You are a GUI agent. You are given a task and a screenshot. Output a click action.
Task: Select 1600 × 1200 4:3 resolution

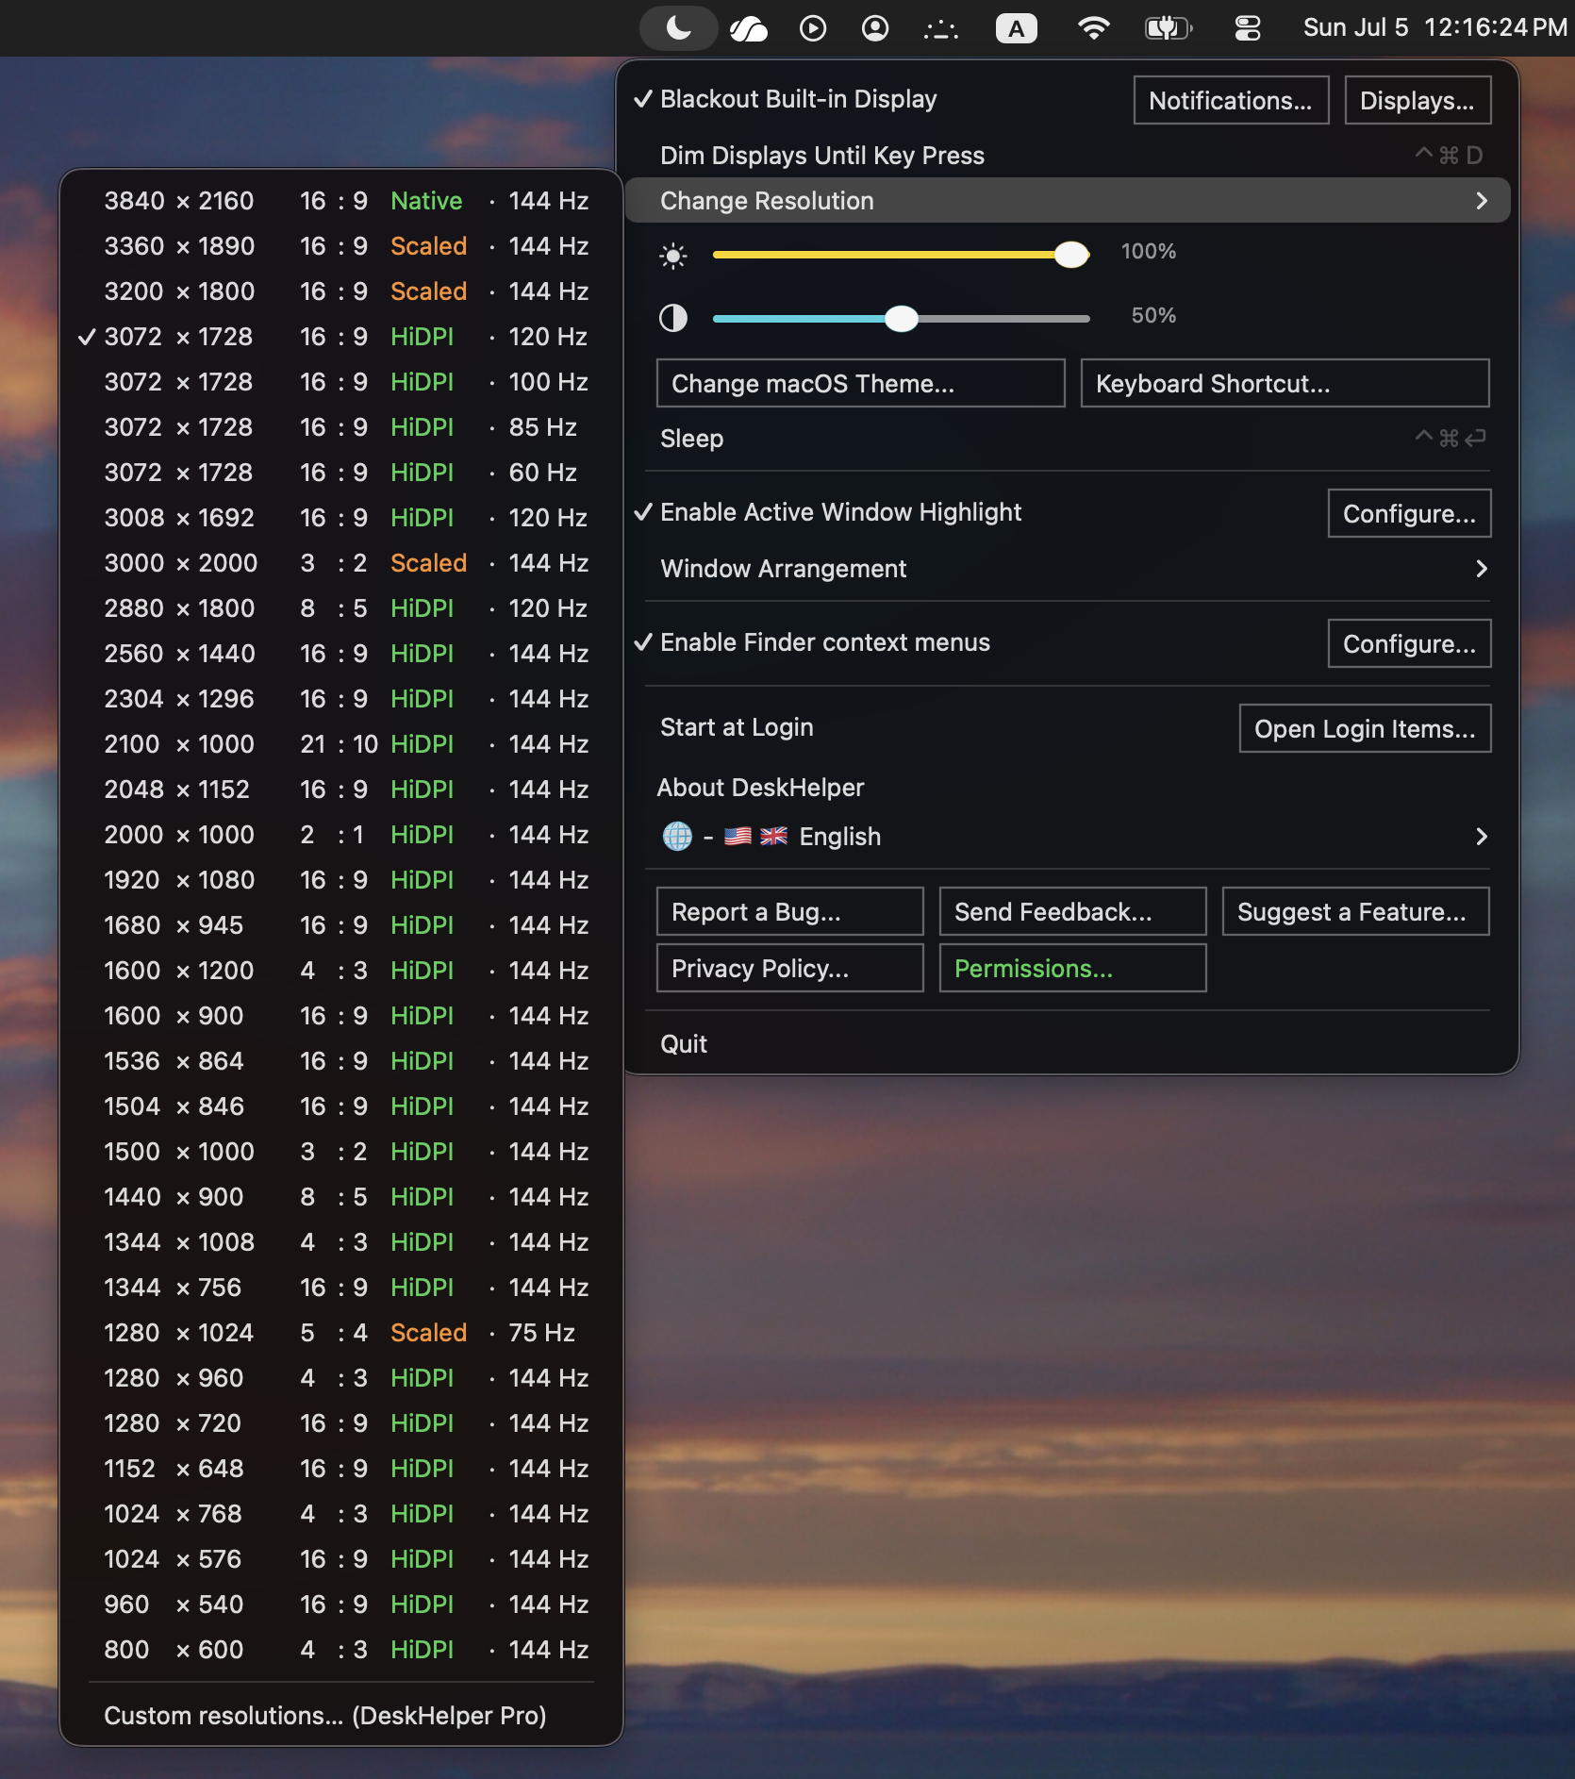341,971
